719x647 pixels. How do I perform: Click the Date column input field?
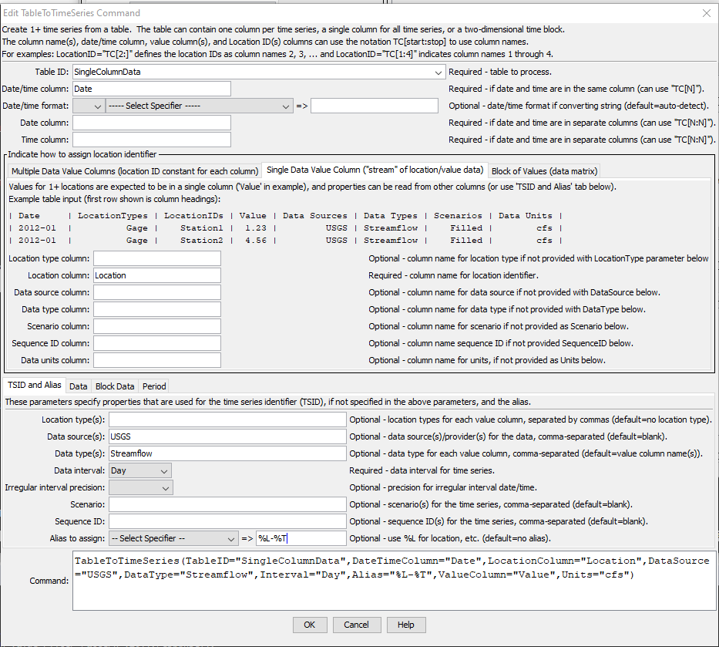coord(152,123)
